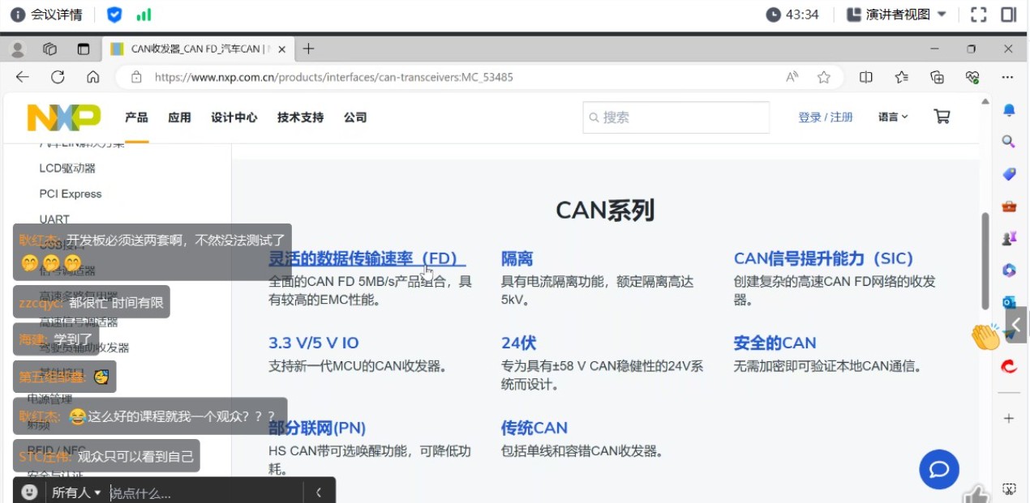
Task: Open Edge sidebar shopping tag icon
Action: [x=1009, y=173]
